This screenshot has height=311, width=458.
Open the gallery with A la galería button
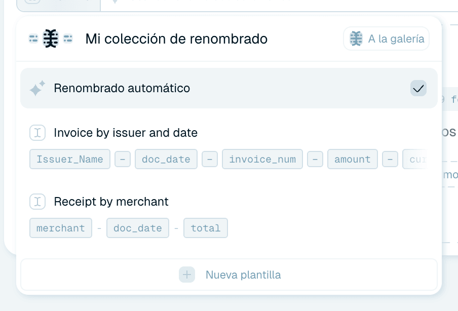386,38
